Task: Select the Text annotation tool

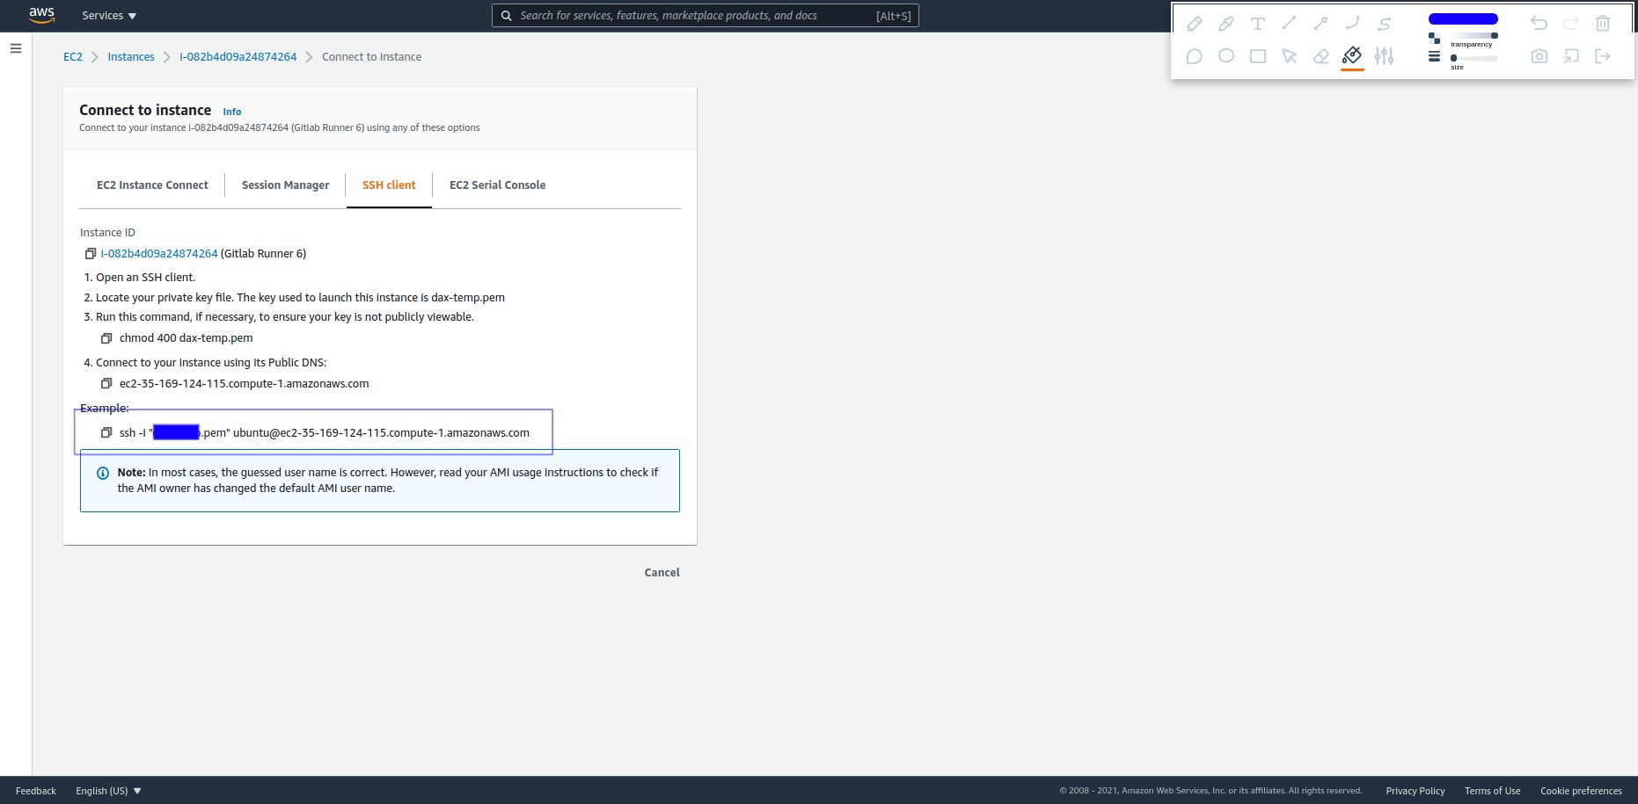Action: pyautogui.click(x=1257, y=24)
